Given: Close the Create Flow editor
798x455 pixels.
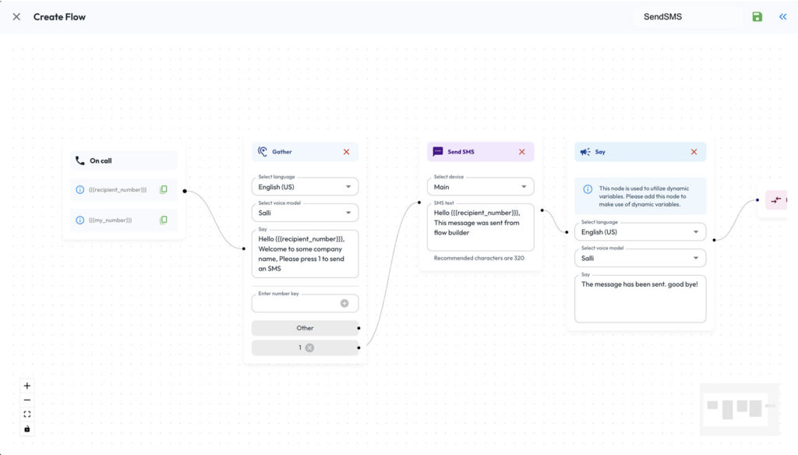Looking at the screenshot, I should click(16, 16).
